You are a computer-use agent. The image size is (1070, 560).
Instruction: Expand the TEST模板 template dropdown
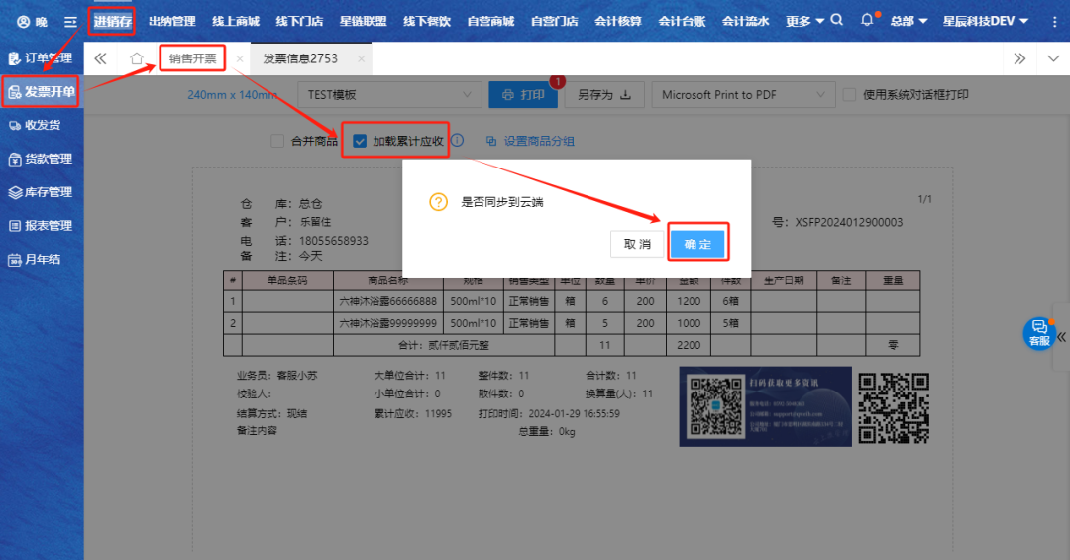click(x=388, y=95)
